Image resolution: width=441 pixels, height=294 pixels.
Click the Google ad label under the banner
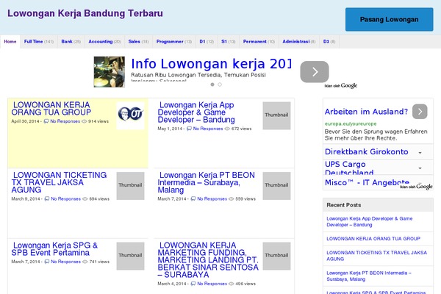point(341,86)
